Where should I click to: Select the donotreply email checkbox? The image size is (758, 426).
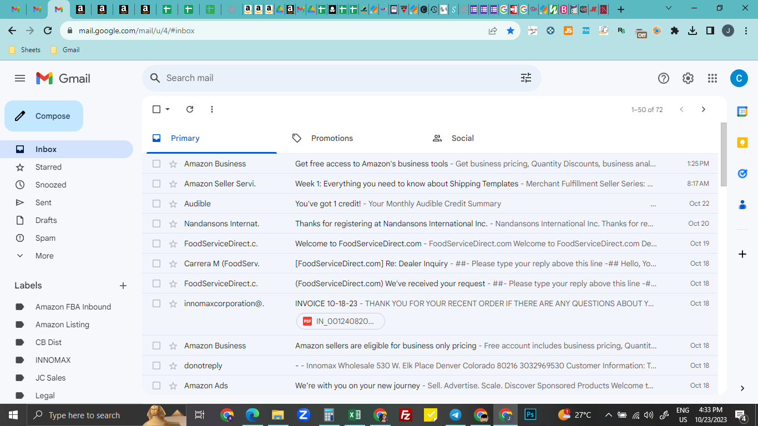click(x=156, y=366)
